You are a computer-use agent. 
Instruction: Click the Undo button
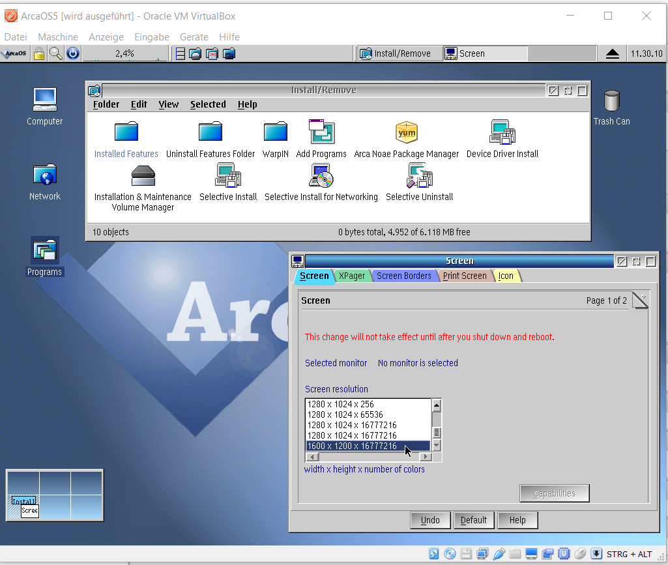pos(430,520)
